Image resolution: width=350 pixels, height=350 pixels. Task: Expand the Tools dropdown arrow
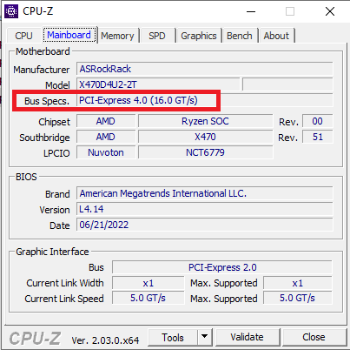205,337
